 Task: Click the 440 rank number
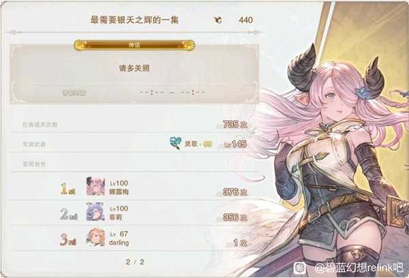245,20
